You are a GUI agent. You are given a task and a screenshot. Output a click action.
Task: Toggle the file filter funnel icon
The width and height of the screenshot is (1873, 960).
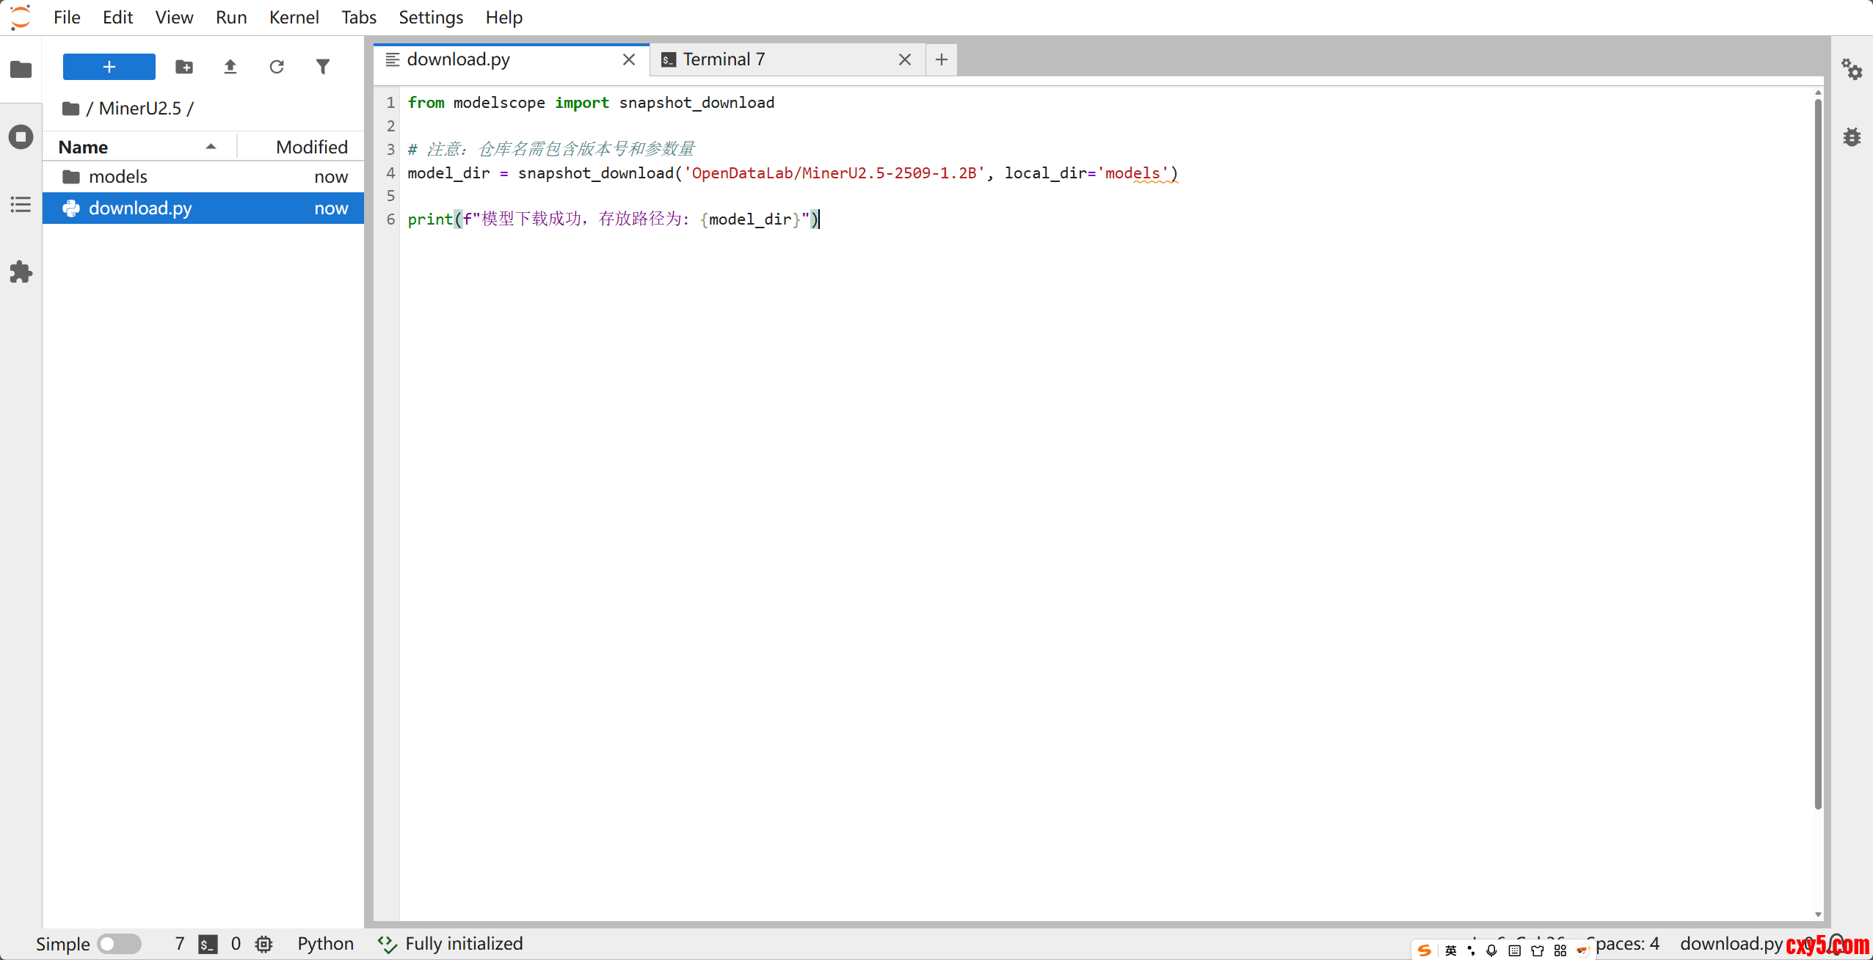coord(323,67)
